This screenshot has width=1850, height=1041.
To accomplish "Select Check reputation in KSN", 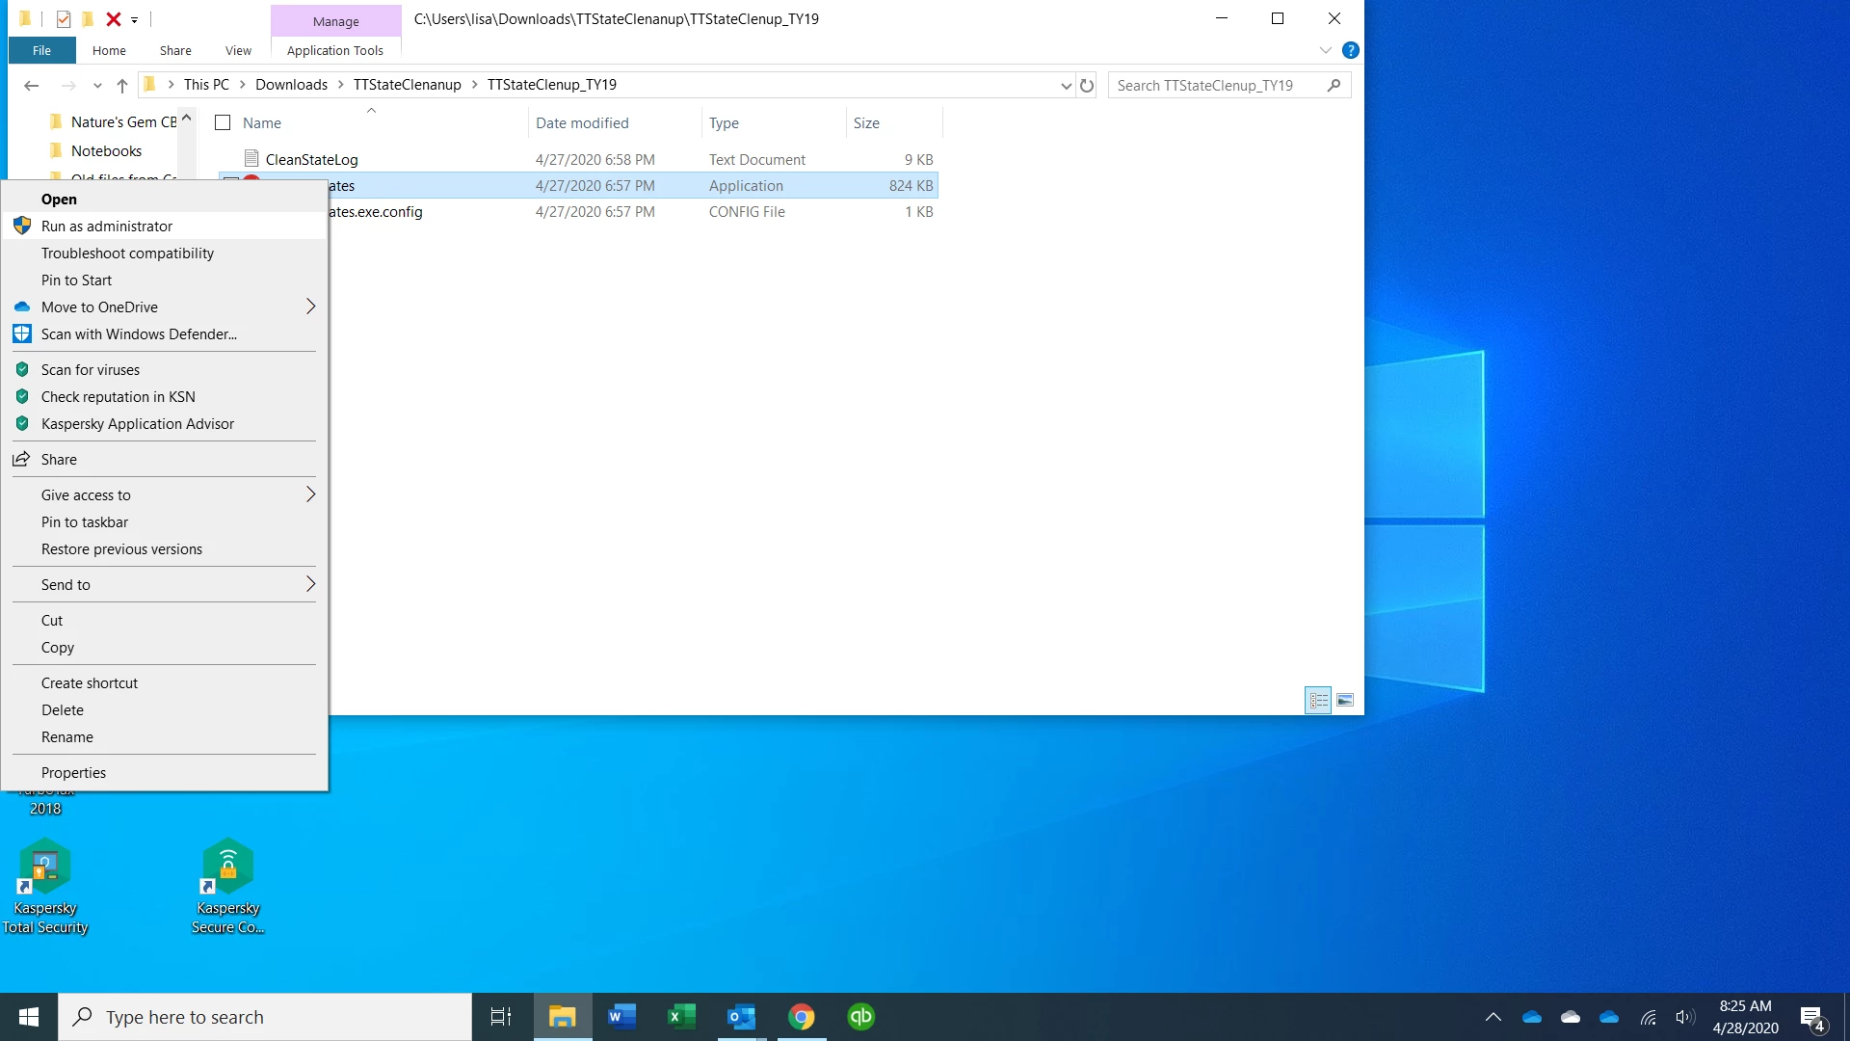I will pyautogui.click(x=165, y=397).
